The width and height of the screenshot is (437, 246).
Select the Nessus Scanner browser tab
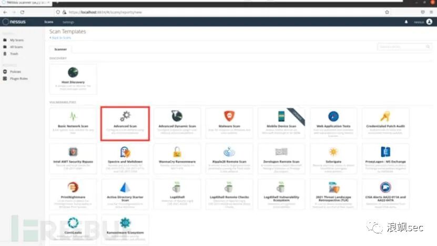26,2
